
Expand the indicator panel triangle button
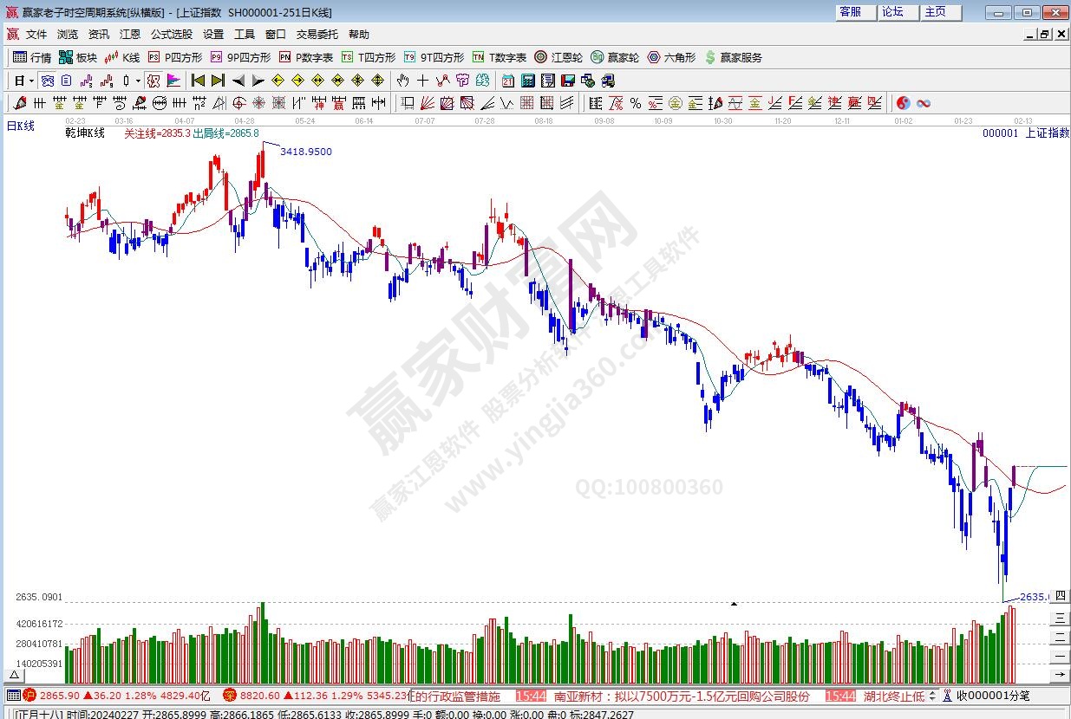pyautogui.click(x=14, y=675)
